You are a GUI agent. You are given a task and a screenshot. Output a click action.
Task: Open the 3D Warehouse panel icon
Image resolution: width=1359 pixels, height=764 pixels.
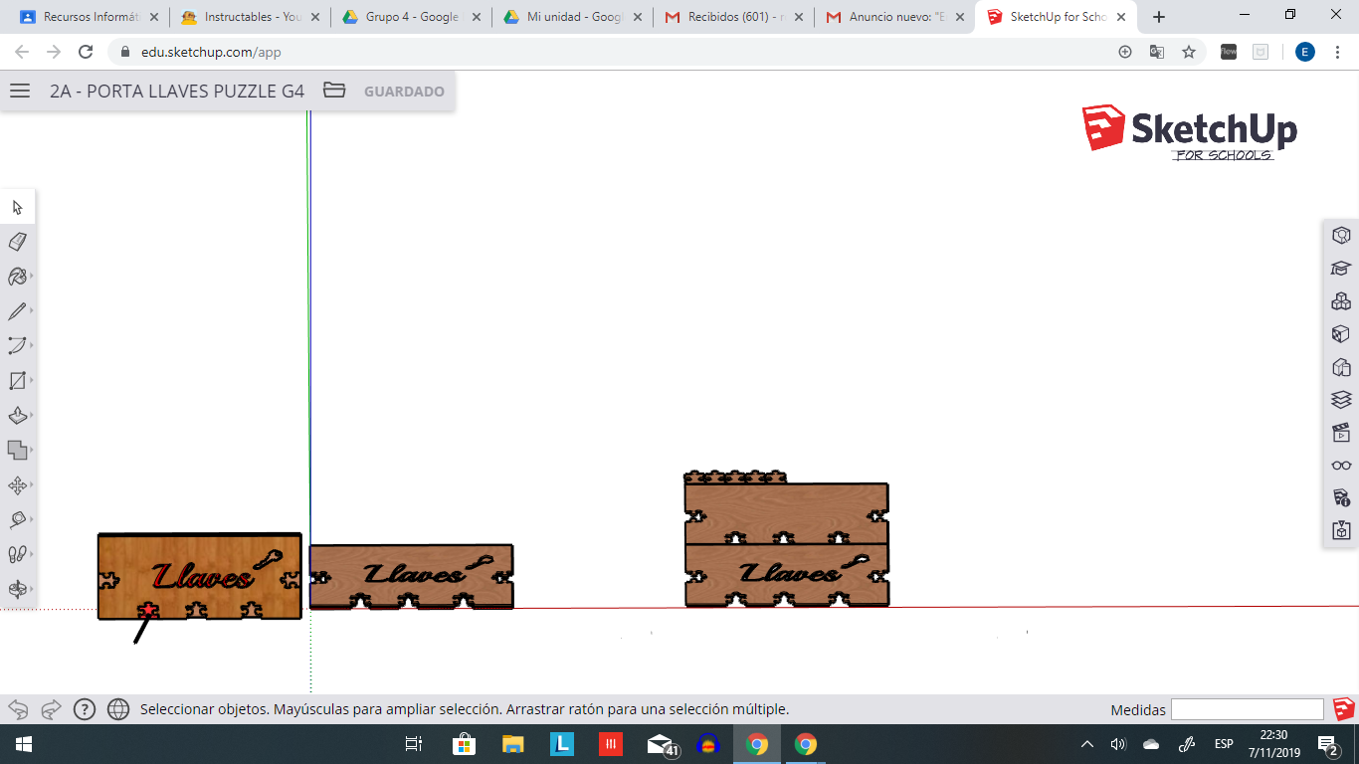click(1341, 531)
